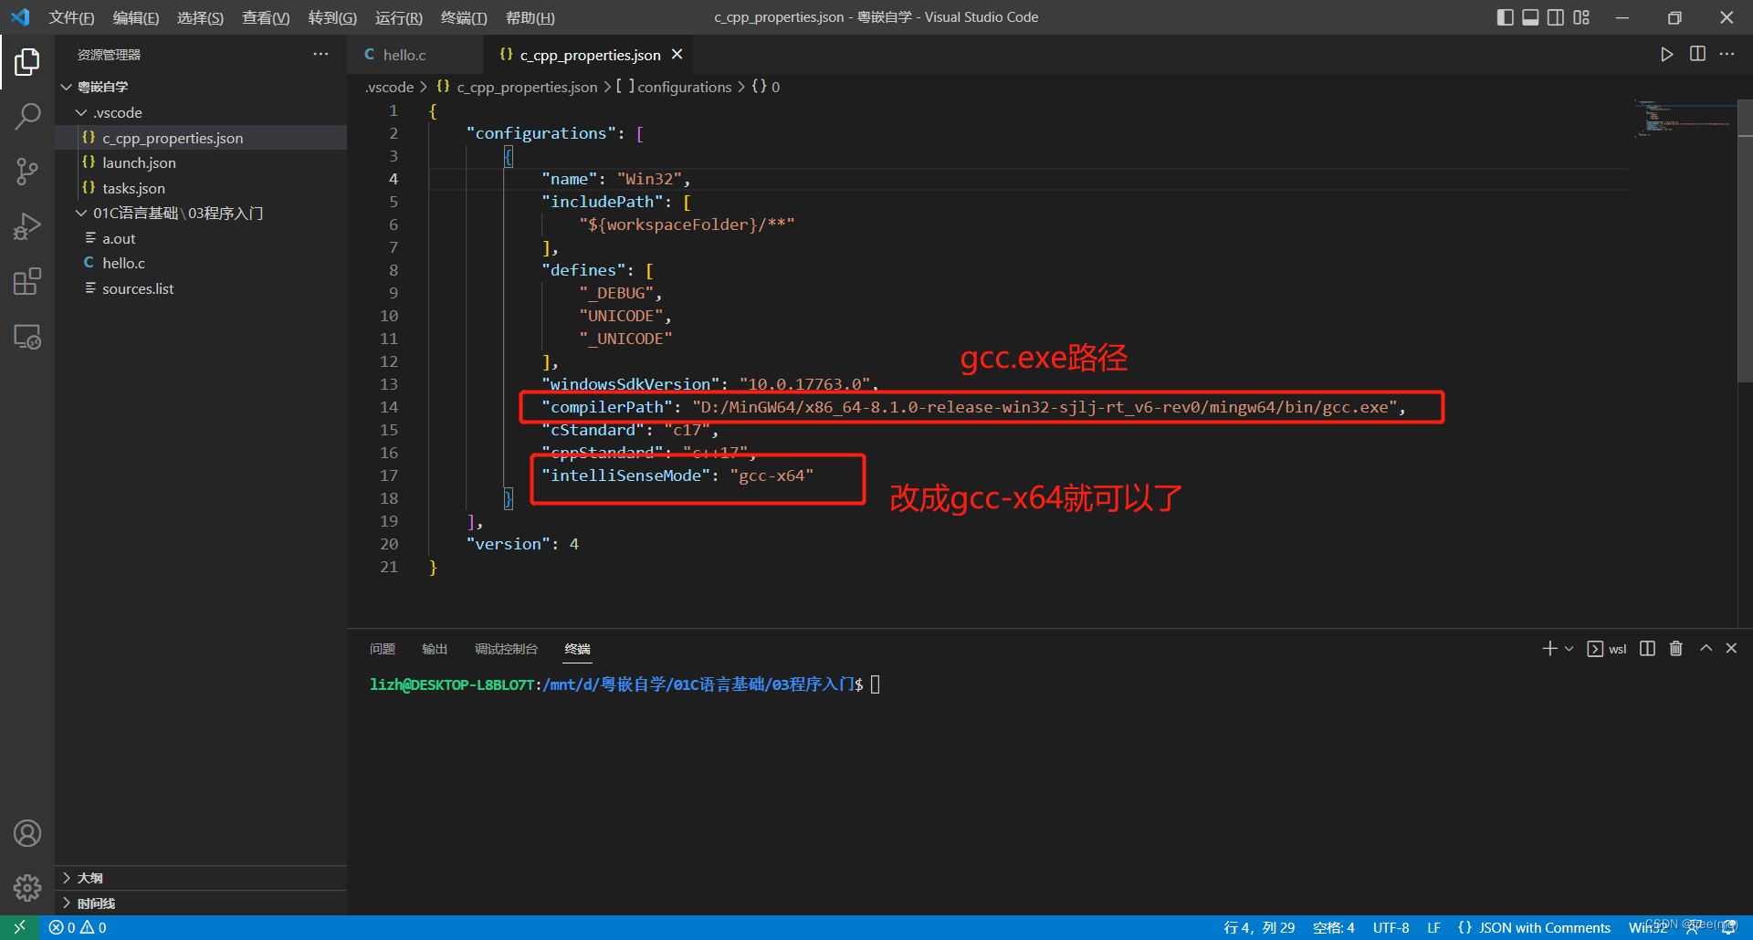Viewport: 1753px width, 940px height.
Task: Select a.out file in explorer
Action: (x=201, y=238)
